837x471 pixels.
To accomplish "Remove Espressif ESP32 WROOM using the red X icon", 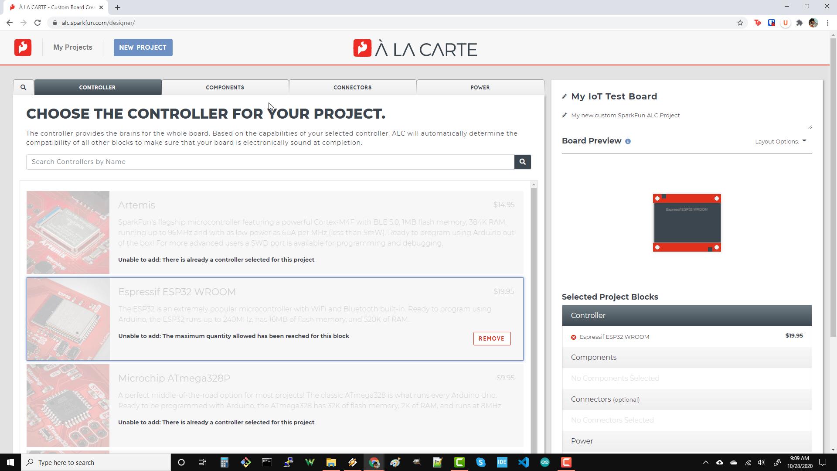I will (x=573, y=337).
